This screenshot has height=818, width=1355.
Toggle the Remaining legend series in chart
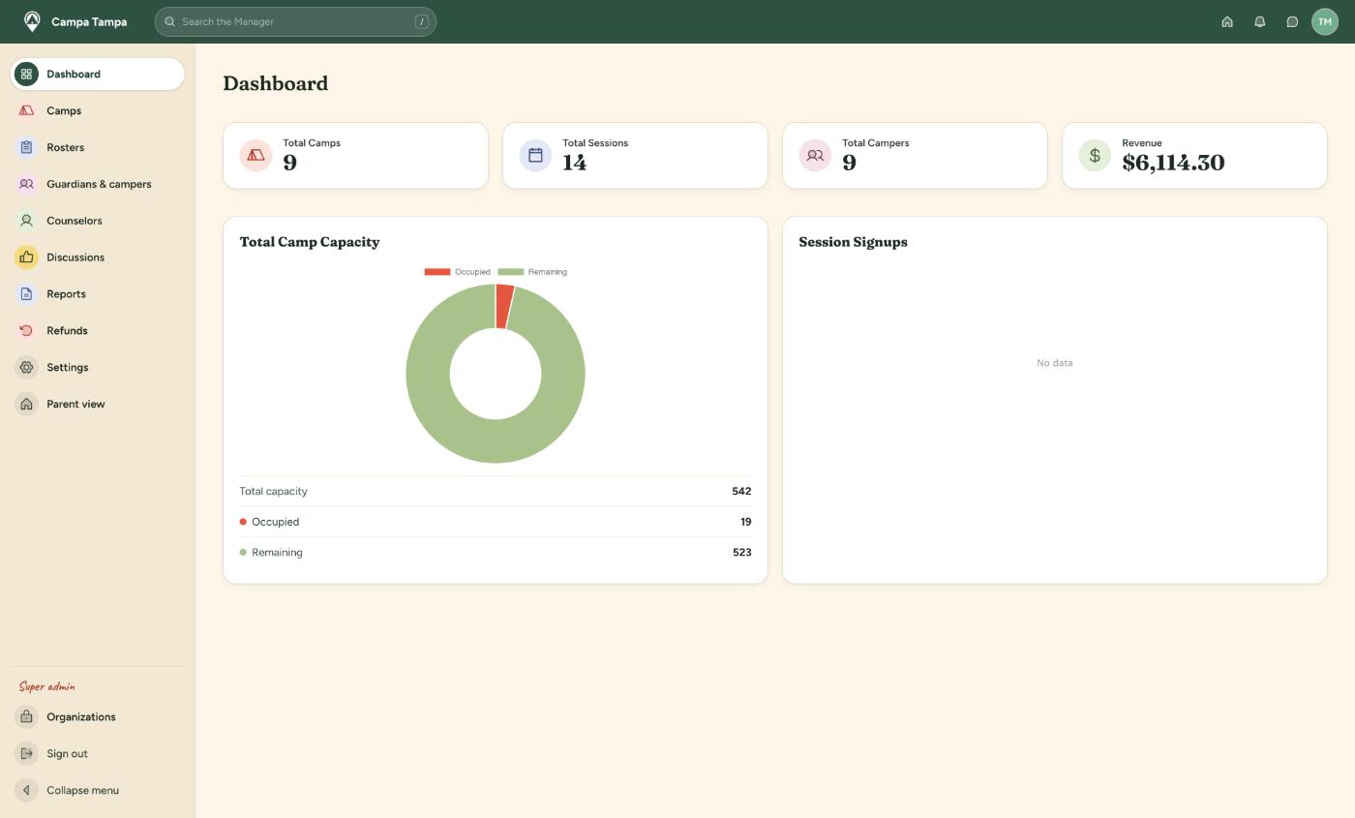(532, 272)
